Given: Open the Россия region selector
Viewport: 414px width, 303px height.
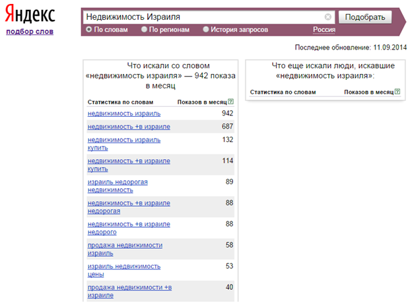Looking at the screenshot, I should pyautogui.click(x=324, y=30).
